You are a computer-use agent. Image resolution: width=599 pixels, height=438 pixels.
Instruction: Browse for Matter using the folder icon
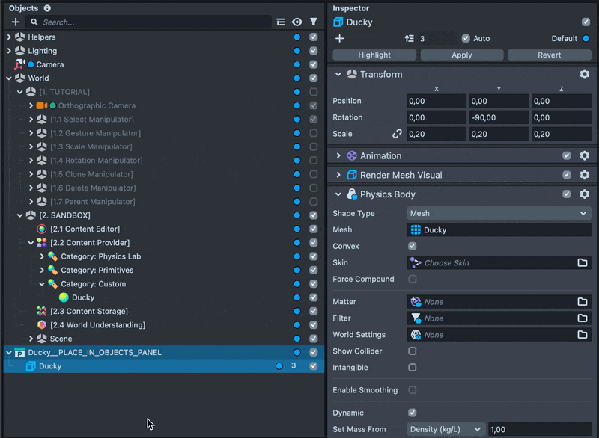point(582,302)
